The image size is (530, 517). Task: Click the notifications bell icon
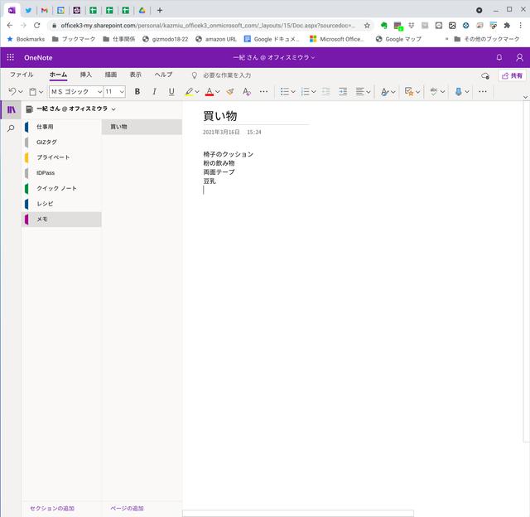tap(499, 57)
